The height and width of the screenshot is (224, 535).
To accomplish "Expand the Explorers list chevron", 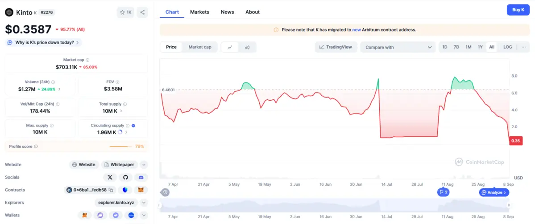I will coord(144,203).
